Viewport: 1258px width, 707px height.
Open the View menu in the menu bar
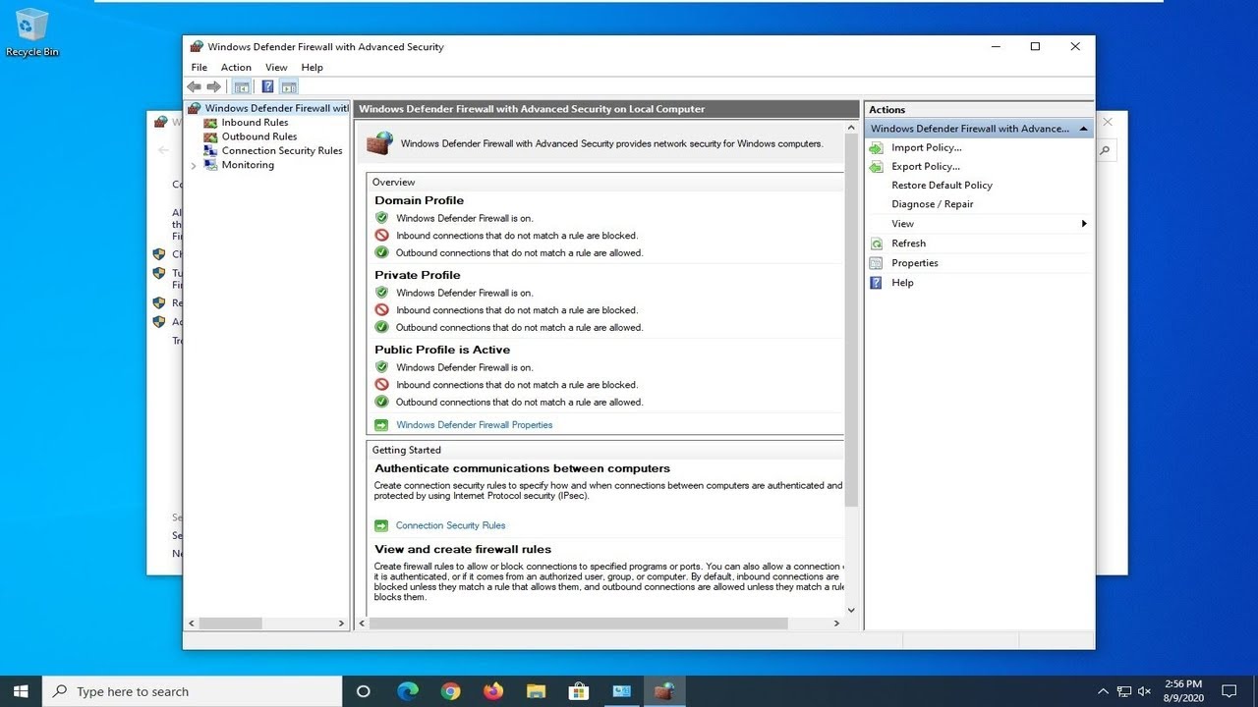[276, 68]
